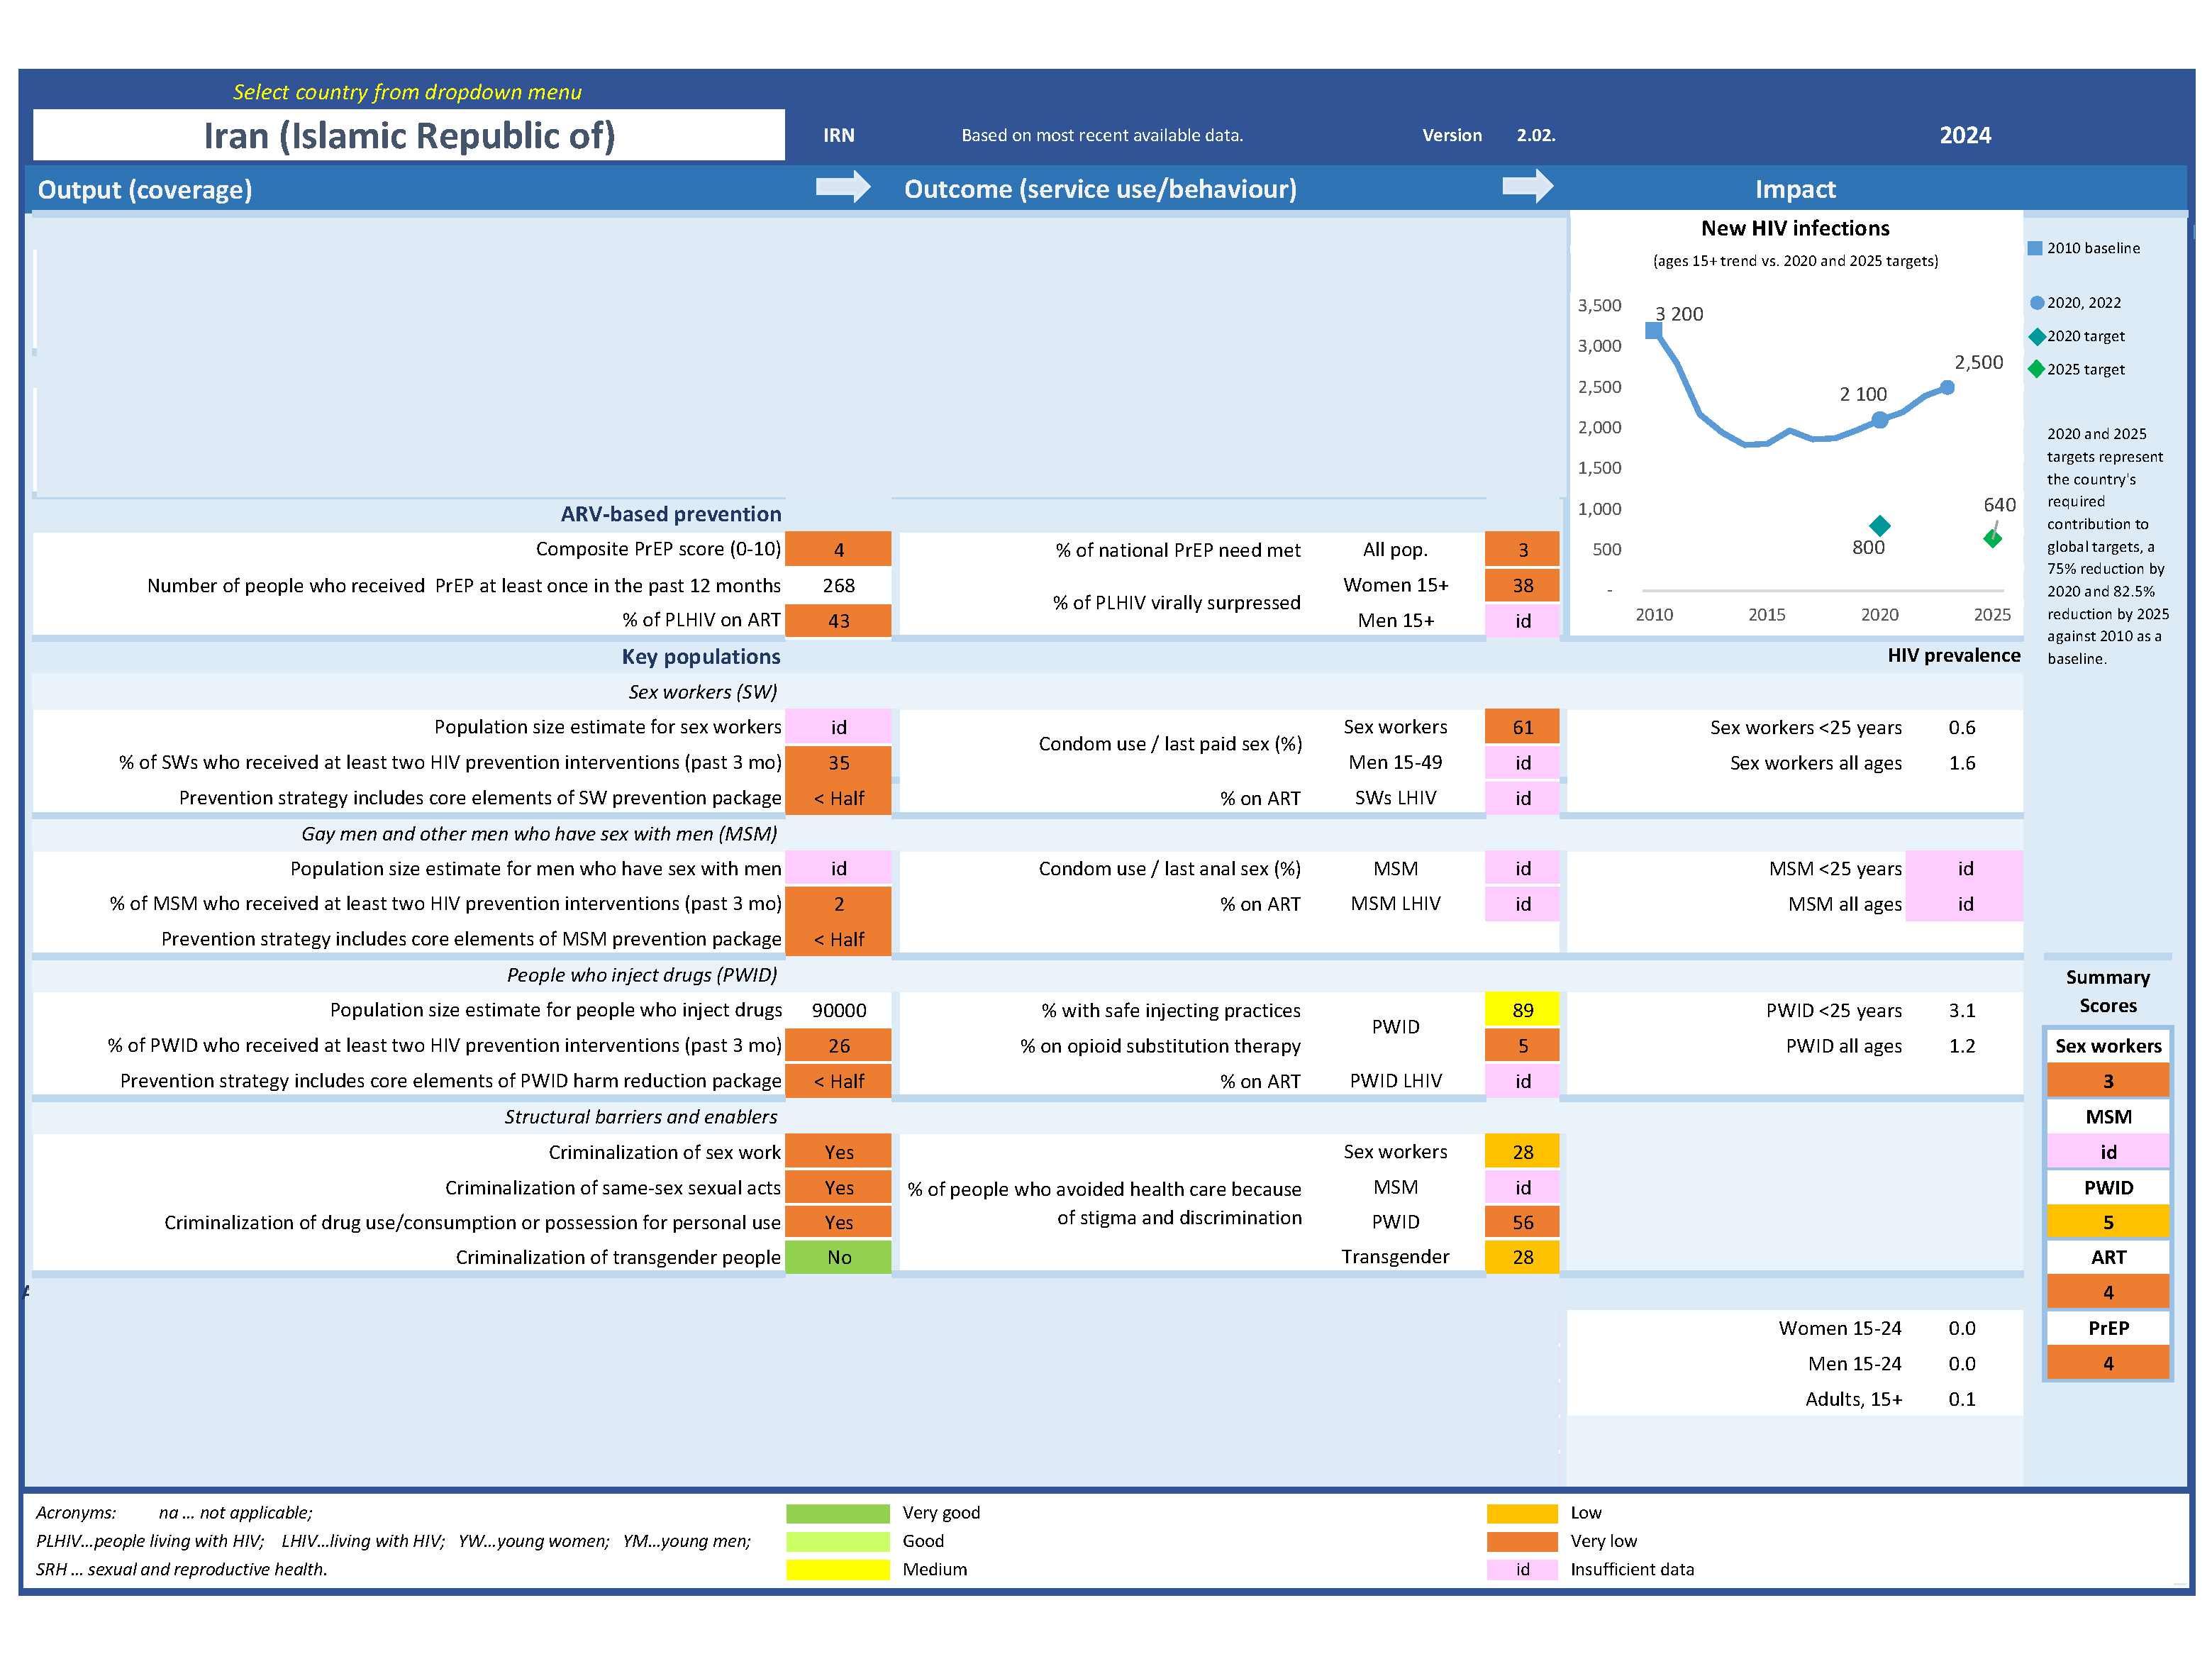Click the MSM prevention interventions value 2

point(838,903)
